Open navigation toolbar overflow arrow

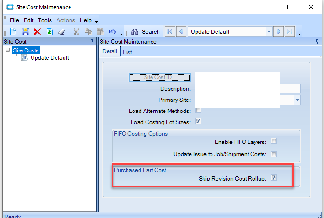(x=299, y=34)
